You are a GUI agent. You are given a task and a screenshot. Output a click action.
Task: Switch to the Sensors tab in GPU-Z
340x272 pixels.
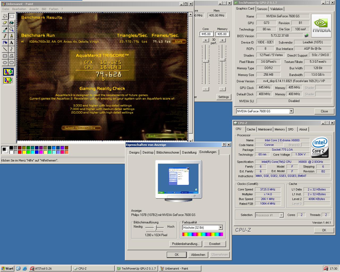click(262, 9)
